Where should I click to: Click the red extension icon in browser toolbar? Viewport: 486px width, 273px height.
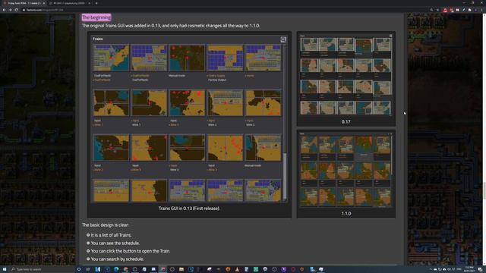pos(446,10)
